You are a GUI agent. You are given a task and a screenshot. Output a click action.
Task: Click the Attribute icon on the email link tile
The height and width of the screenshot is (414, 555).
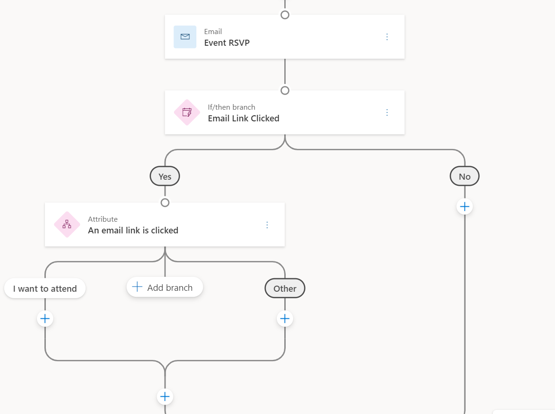click(x=67, y=225)
